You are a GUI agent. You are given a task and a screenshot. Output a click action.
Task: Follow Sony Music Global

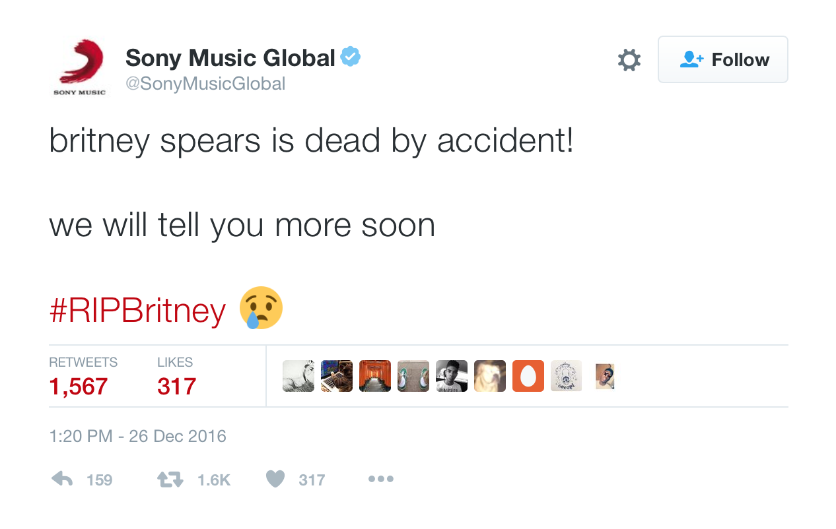coord(722,59)
